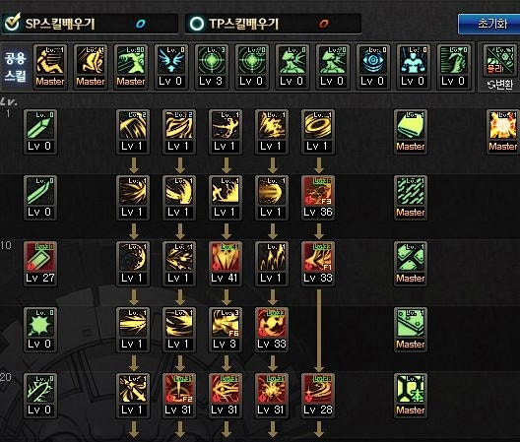
Task: Click the explosion Master skill at far right
Action: pyautogui.click(x=502, y=132)
